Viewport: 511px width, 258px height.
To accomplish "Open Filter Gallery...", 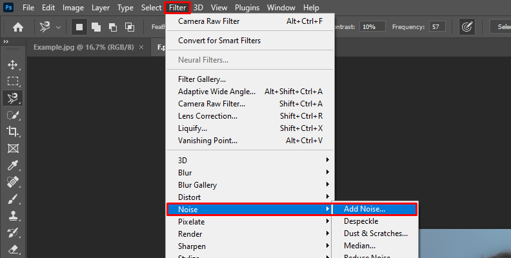I will (250, 79).
